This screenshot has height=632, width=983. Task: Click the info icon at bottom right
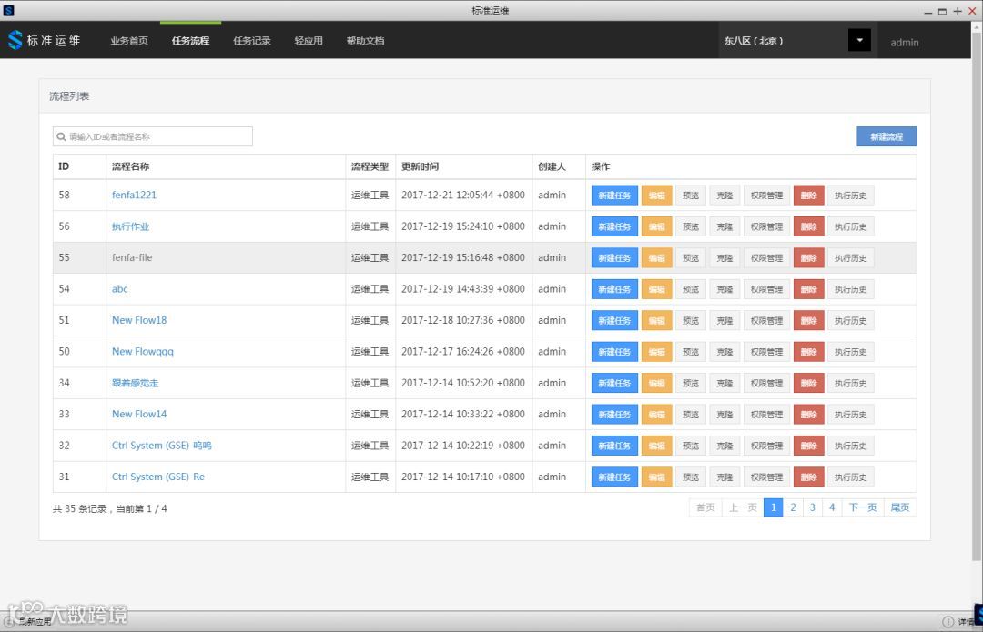[948, 621]
